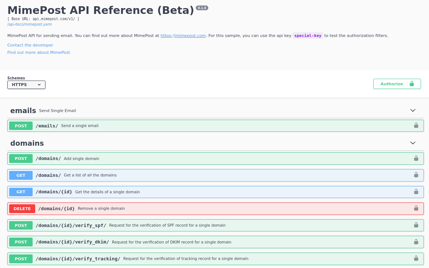The width and height of the screenshot is (429, 268).
Task: Click the 0.1.0 version badge
Action: [202, 8]
